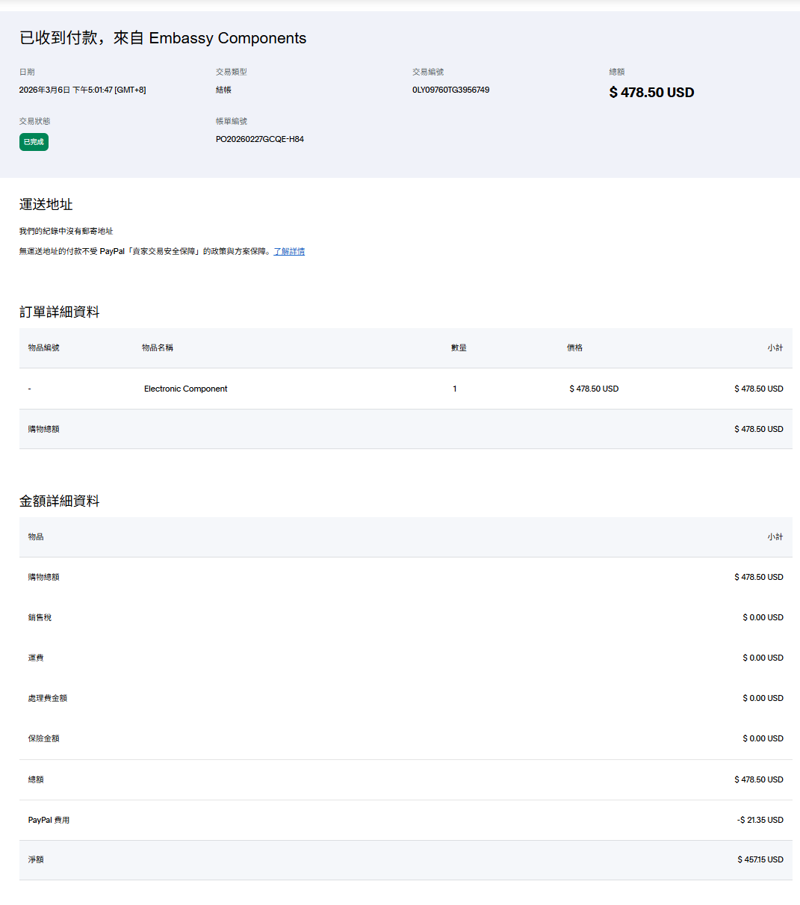The width and height of the screenshot is (800, 905).
Task: Click the PayPal fee amount -$ 21.35 USD
Action: [x=760, y=820]
